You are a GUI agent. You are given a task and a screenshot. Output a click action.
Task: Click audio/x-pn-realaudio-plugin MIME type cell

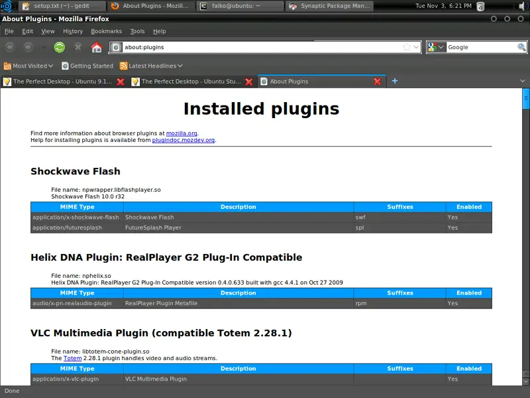point(77,303)
